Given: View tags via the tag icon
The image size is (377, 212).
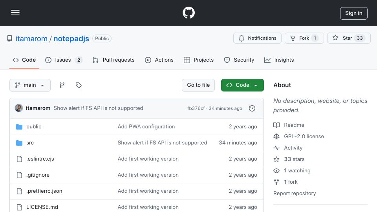Looking at the screenshot, I should tap(79, 85).
